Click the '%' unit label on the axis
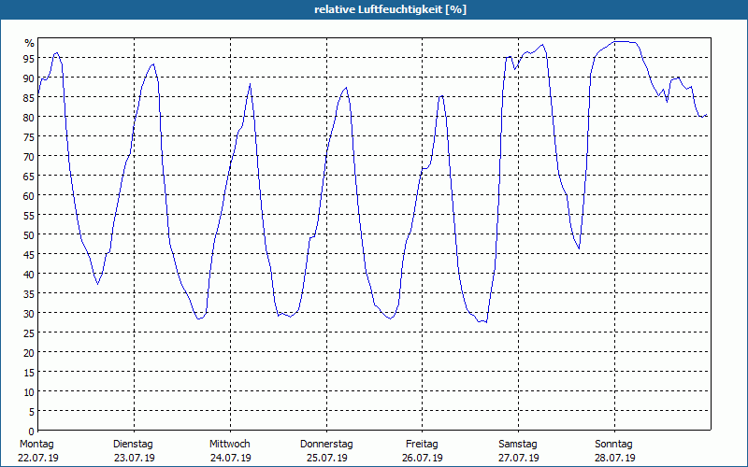748x467 pixels. pyautogui.click(x=30, y=43)
